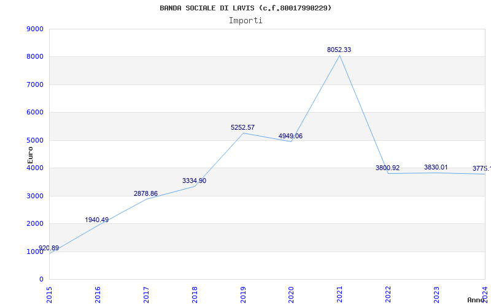The image size is (491, 306).
Task: Click the 2023 x-axis year label
Action: coord(436,294)
